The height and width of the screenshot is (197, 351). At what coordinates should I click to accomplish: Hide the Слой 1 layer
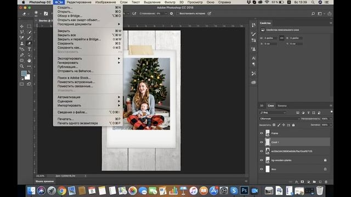point(261,142)
